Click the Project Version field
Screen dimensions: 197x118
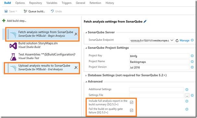(159, 67)
